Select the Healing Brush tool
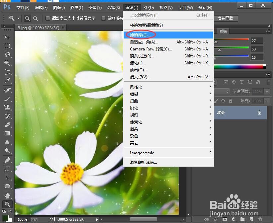The height and width of the screenshot is (223, 273). 7,90
